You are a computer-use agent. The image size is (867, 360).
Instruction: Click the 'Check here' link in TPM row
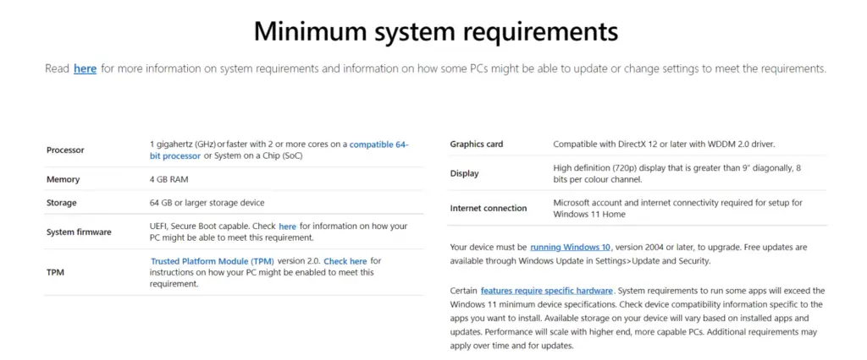coord(345,261)
